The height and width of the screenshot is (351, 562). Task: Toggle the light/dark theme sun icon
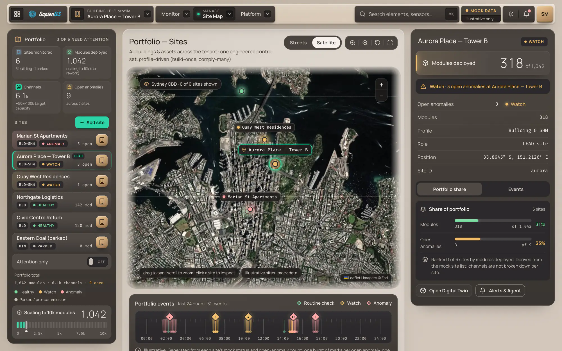tap(511, 14)
